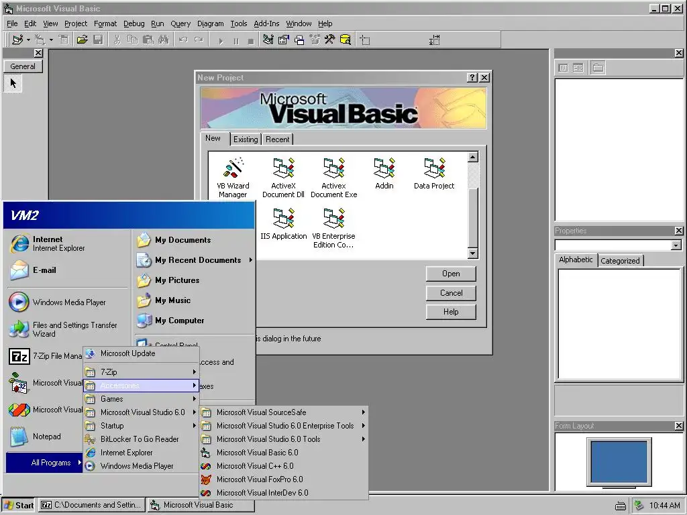This screenshot has height=515, width=687.
Task: Select the Data Project icon
Action: 434,174
